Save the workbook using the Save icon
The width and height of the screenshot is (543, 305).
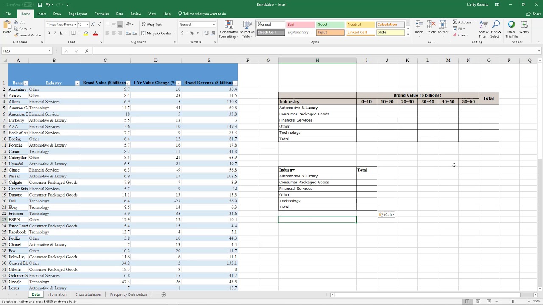tap(40, 5)
